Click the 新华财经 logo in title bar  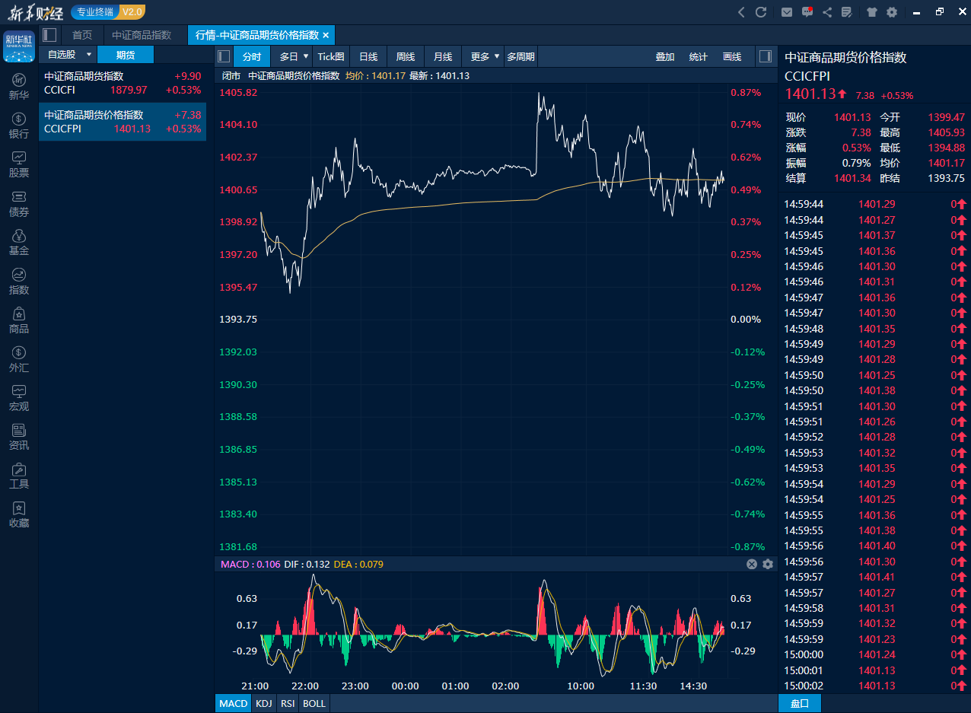pyautogui.click(x=35, y=11)
